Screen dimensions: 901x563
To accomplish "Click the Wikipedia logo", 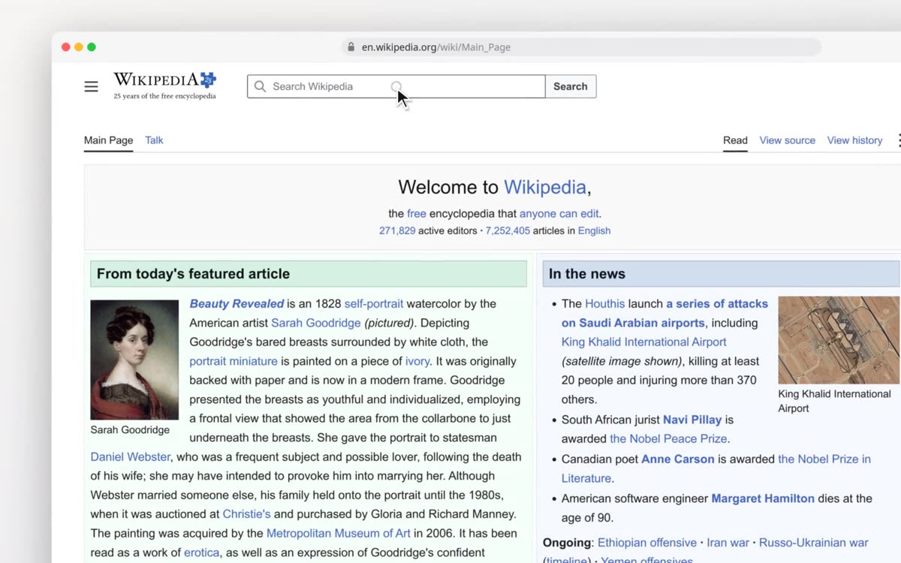I will pyautogui.click(x=165, y=80).
